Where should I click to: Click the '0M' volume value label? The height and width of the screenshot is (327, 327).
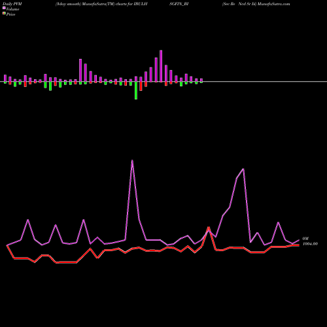pos(305,239)
